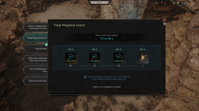Select the obtained 15 m reward icon
This screenshot has width=199, height=111.
[70, 58]
